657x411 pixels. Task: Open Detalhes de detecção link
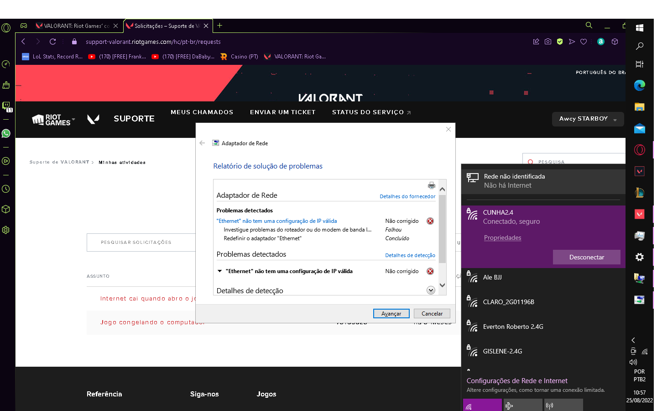(410, 255)
